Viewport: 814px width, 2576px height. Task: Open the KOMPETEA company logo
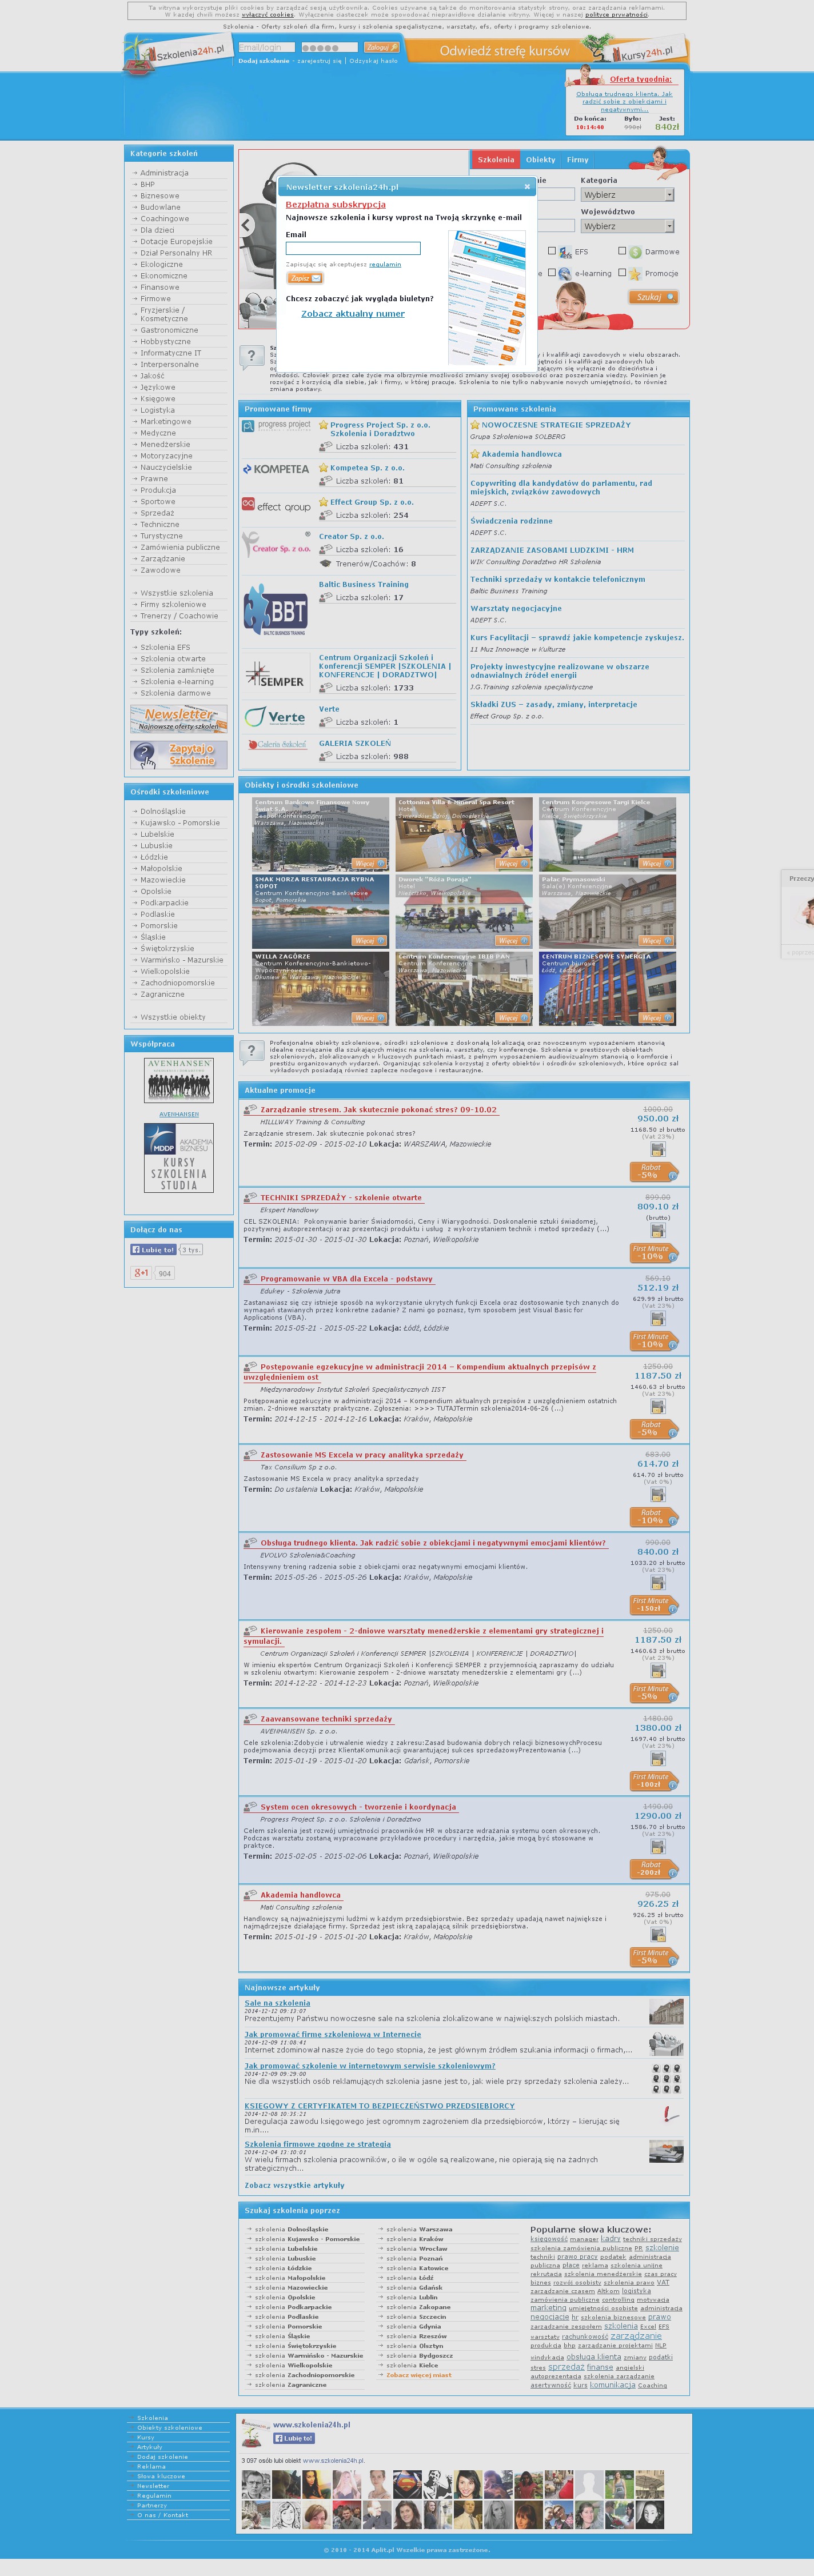point(276,469)
